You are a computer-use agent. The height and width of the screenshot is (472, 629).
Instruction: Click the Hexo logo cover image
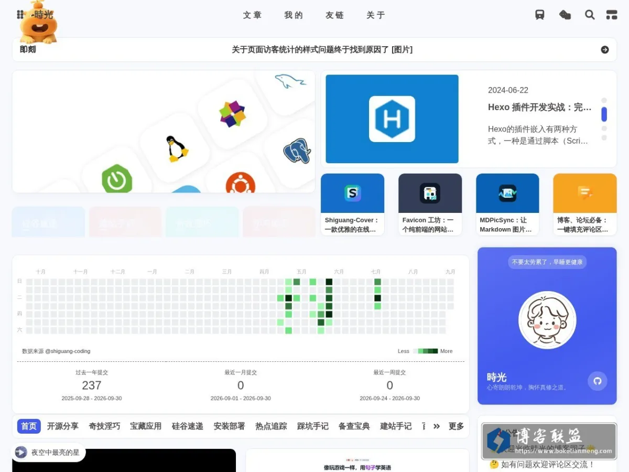click(x=392, y=119)
